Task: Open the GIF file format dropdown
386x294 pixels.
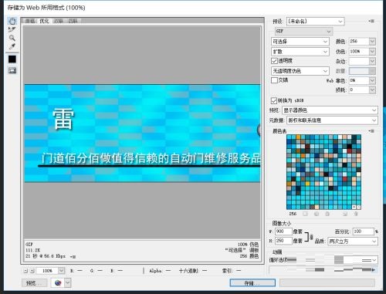Action: click(x=303, y=31)
